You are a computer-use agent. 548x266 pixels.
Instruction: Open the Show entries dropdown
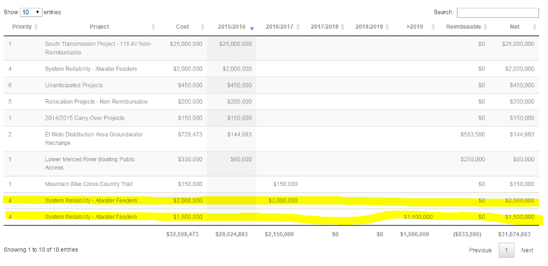pyautogui.click(x=31, y=12)
